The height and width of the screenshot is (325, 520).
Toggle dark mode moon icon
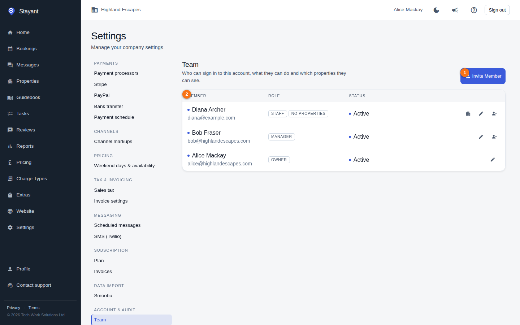click(x=436, y=10)
